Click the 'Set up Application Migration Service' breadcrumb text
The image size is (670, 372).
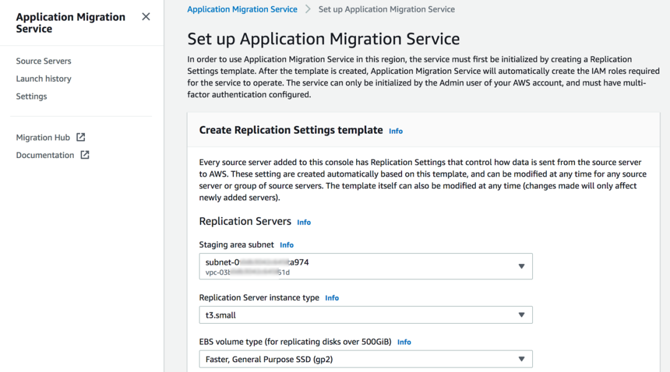(x=386, y=9)
